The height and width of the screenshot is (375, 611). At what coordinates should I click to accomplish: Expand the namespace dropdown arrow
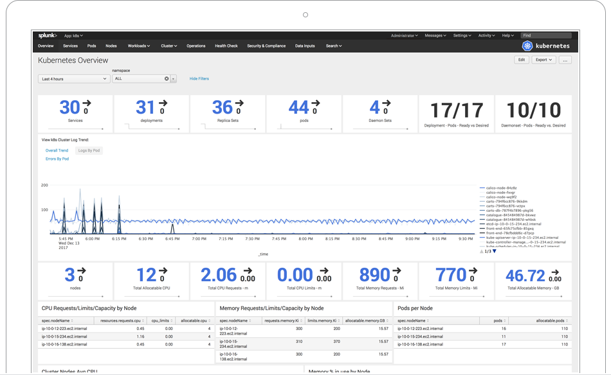[x=174, y=79]
